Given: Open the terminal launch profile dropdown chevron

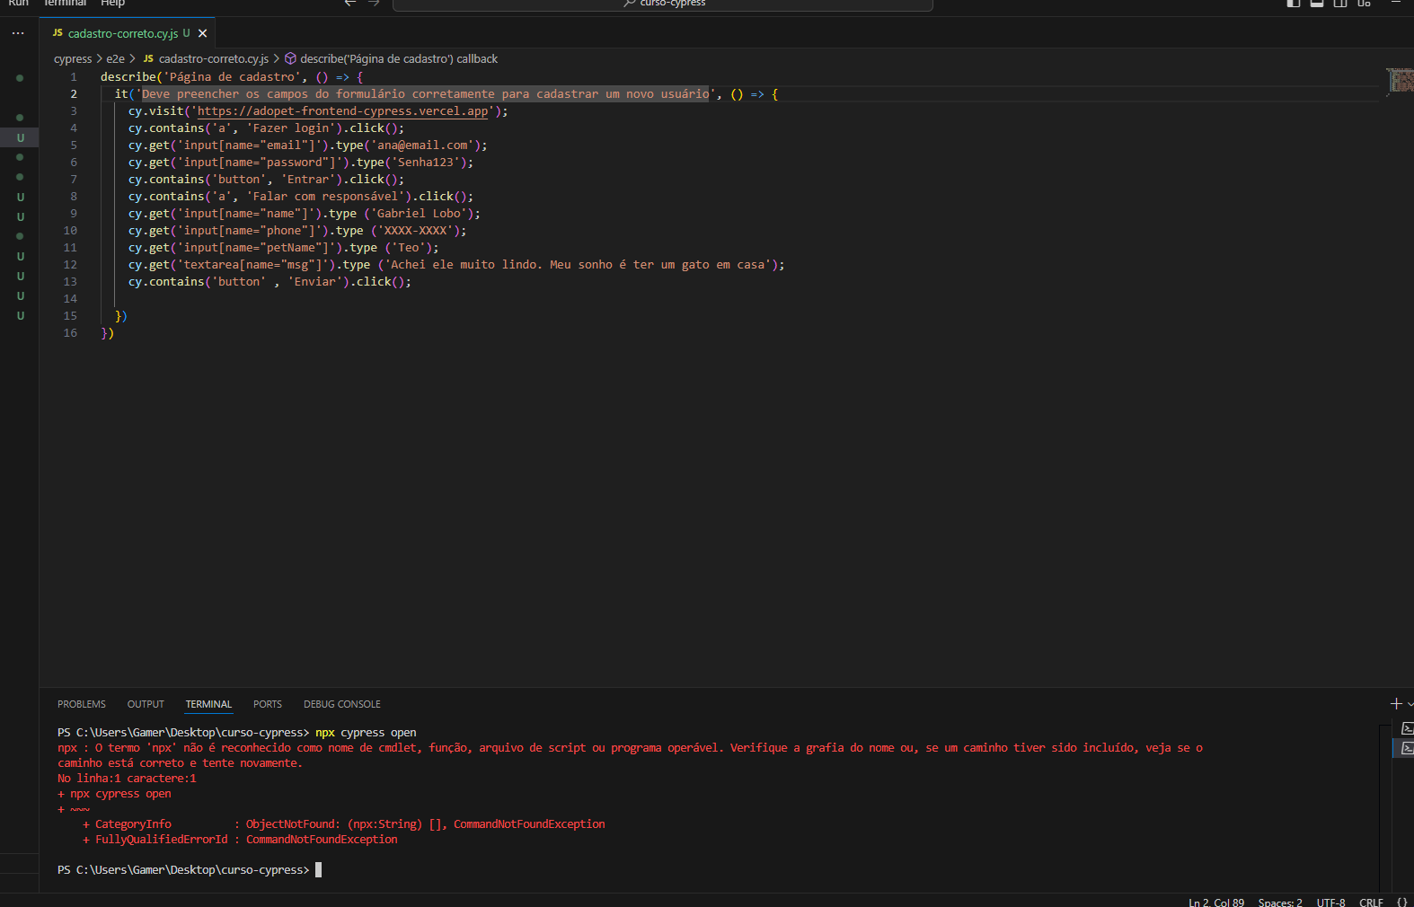Looking at the screenshot, I should tap(1410, 704).
